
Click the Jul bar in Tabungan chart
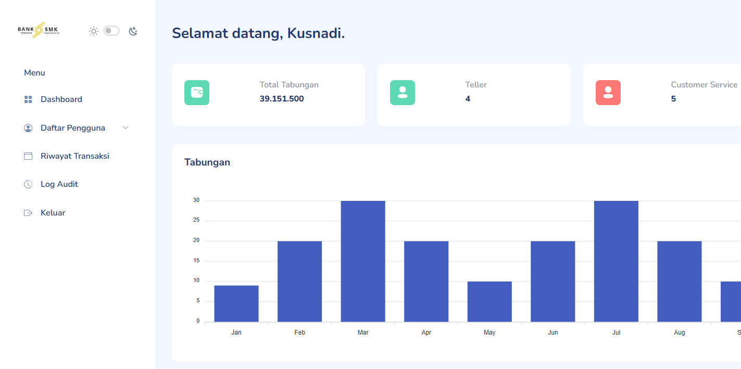pos(616,261)
